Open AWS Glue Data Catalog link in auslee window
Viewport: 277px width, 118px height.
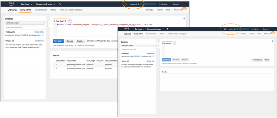click(x=177, y=34)
